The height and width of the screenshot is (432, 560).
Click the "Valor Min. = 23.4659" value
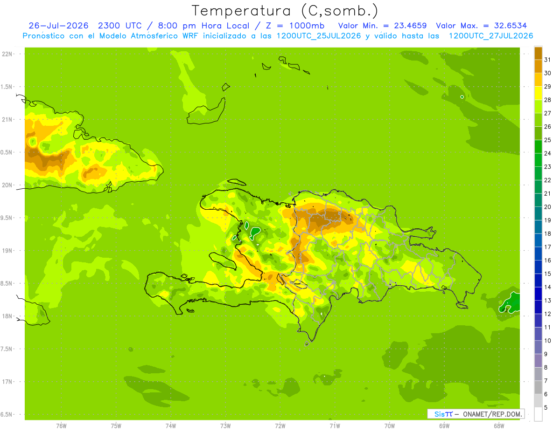point(382,26)
